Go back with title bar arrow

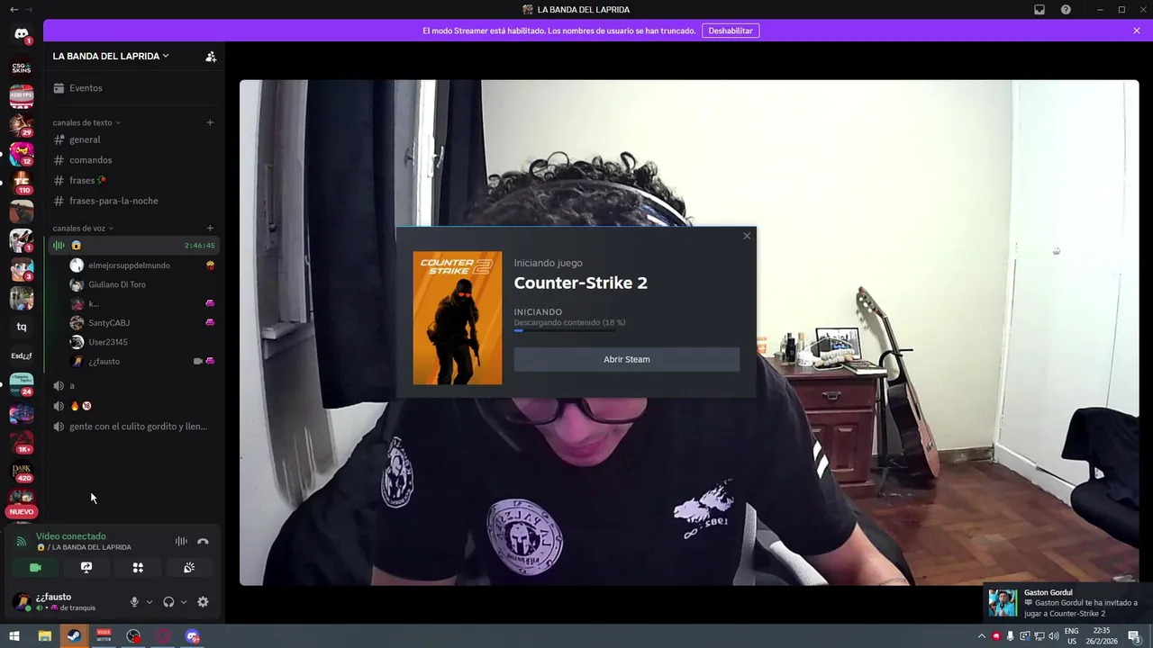click(14, 9)
